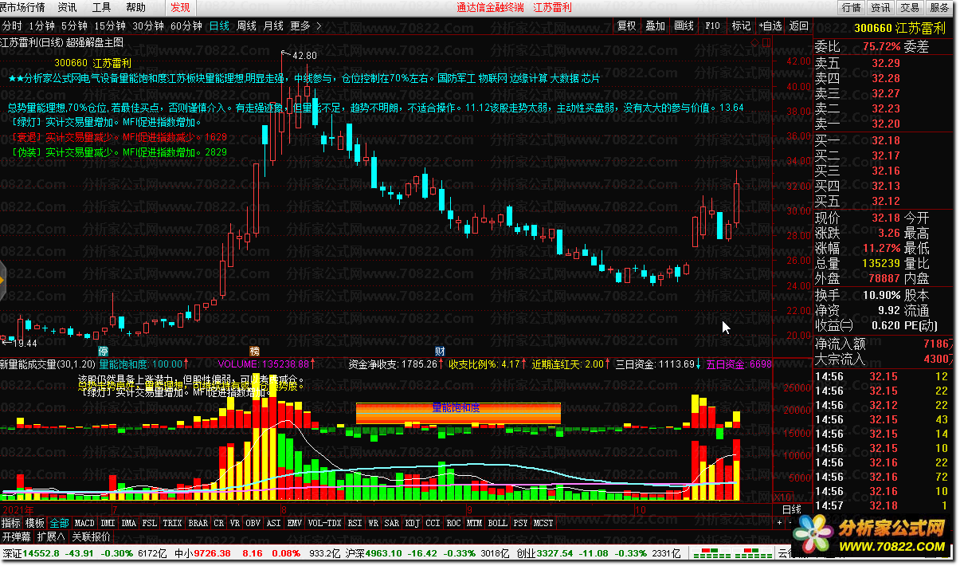Select the 60分钟 period
Image resolution: width=960 pixels, height=566 pixels.
186,26
